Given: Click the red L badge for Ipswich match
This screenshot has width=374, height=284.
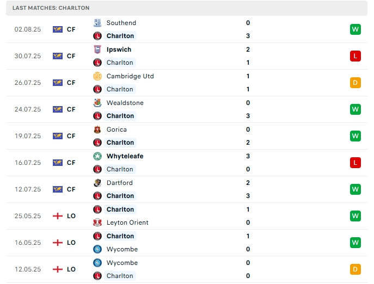Looking at the screenshot, I should (x=355, y=56).
